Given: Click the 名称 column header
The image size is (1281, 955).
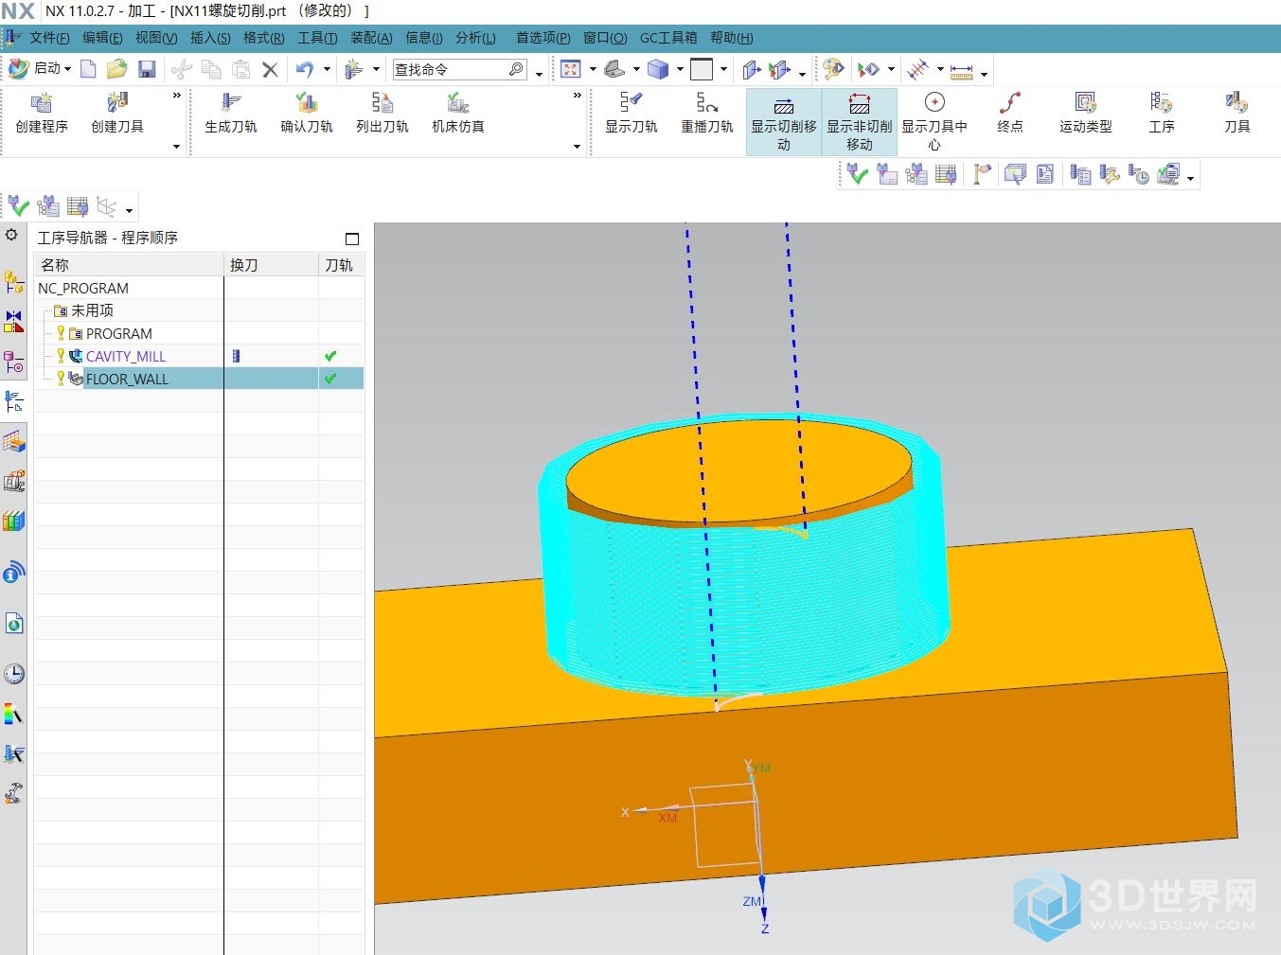Looking at the screenshot, I should pyautogui.click(x=129, y=265).
